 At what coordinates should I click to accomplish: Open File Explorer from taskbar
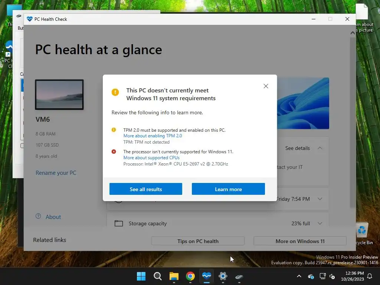point(174,276)
